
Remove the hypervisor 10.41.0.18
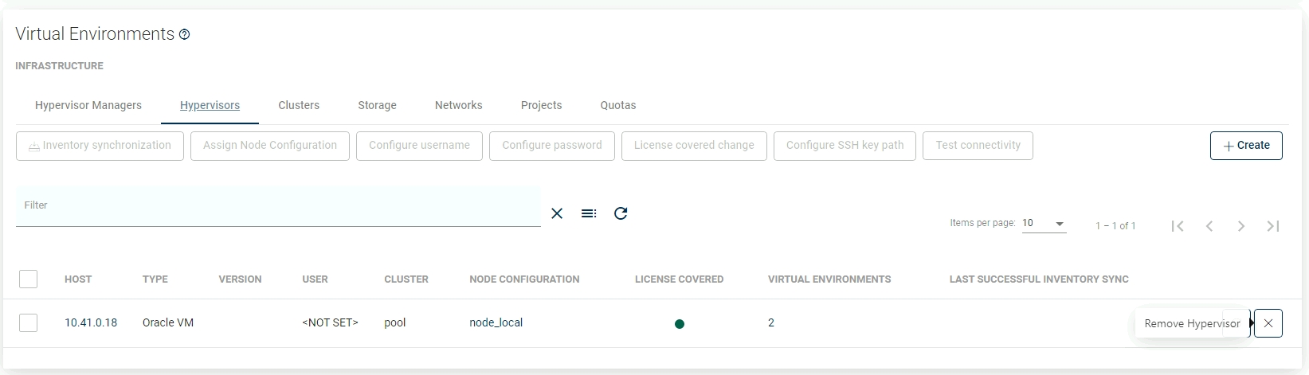tap(1268, 323)
